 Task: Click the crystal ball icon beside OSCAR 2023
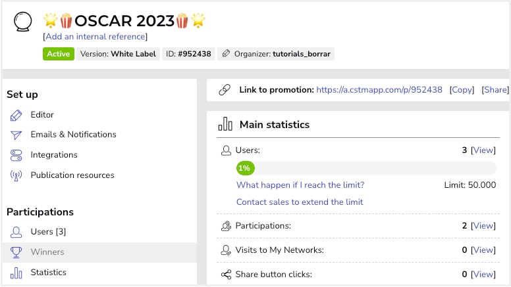pyautogui.click(x=23, y=22)
